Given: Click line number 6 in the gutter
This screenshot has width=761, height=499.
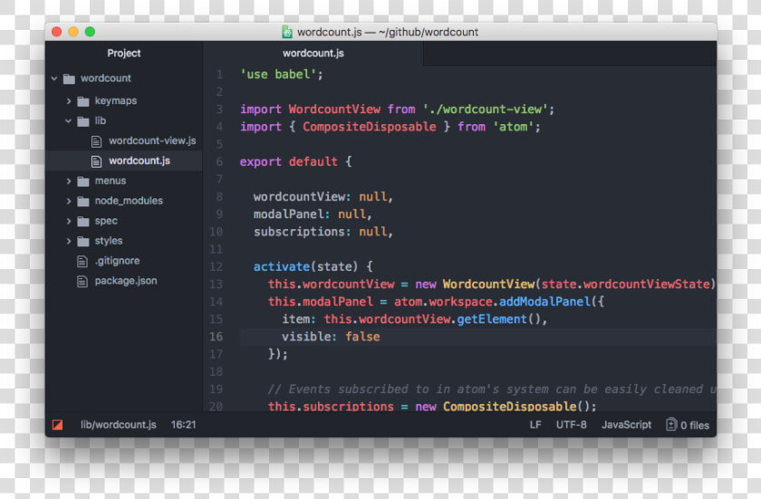Looking at the screenshot, I should (219, 161).
